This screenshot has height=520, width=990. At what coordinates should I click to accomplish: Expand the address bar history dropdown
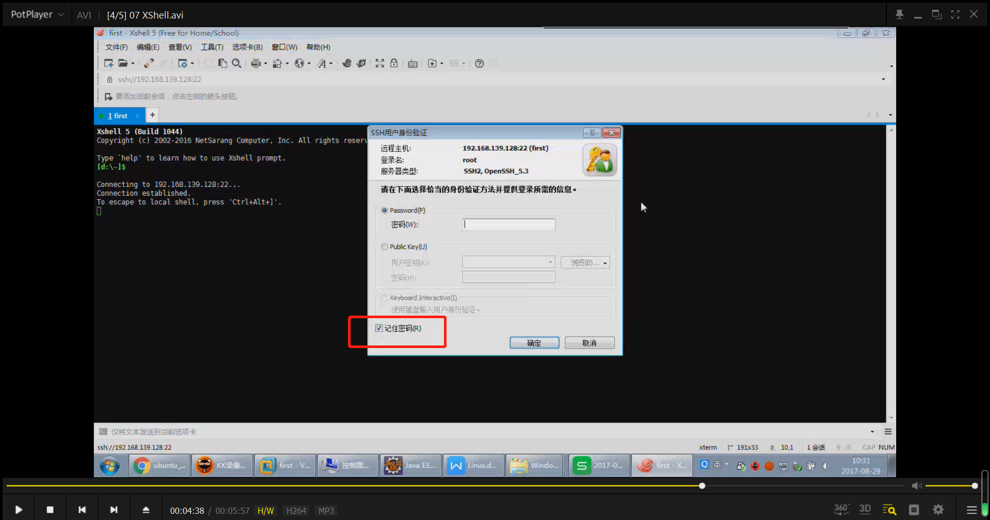pos(883,79)
